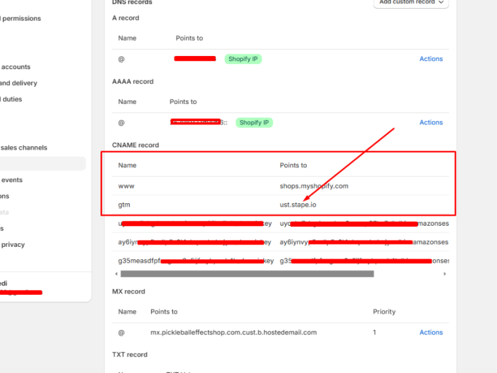Click the Points to header in MX table
497x373 pixels.
[164, 312]
